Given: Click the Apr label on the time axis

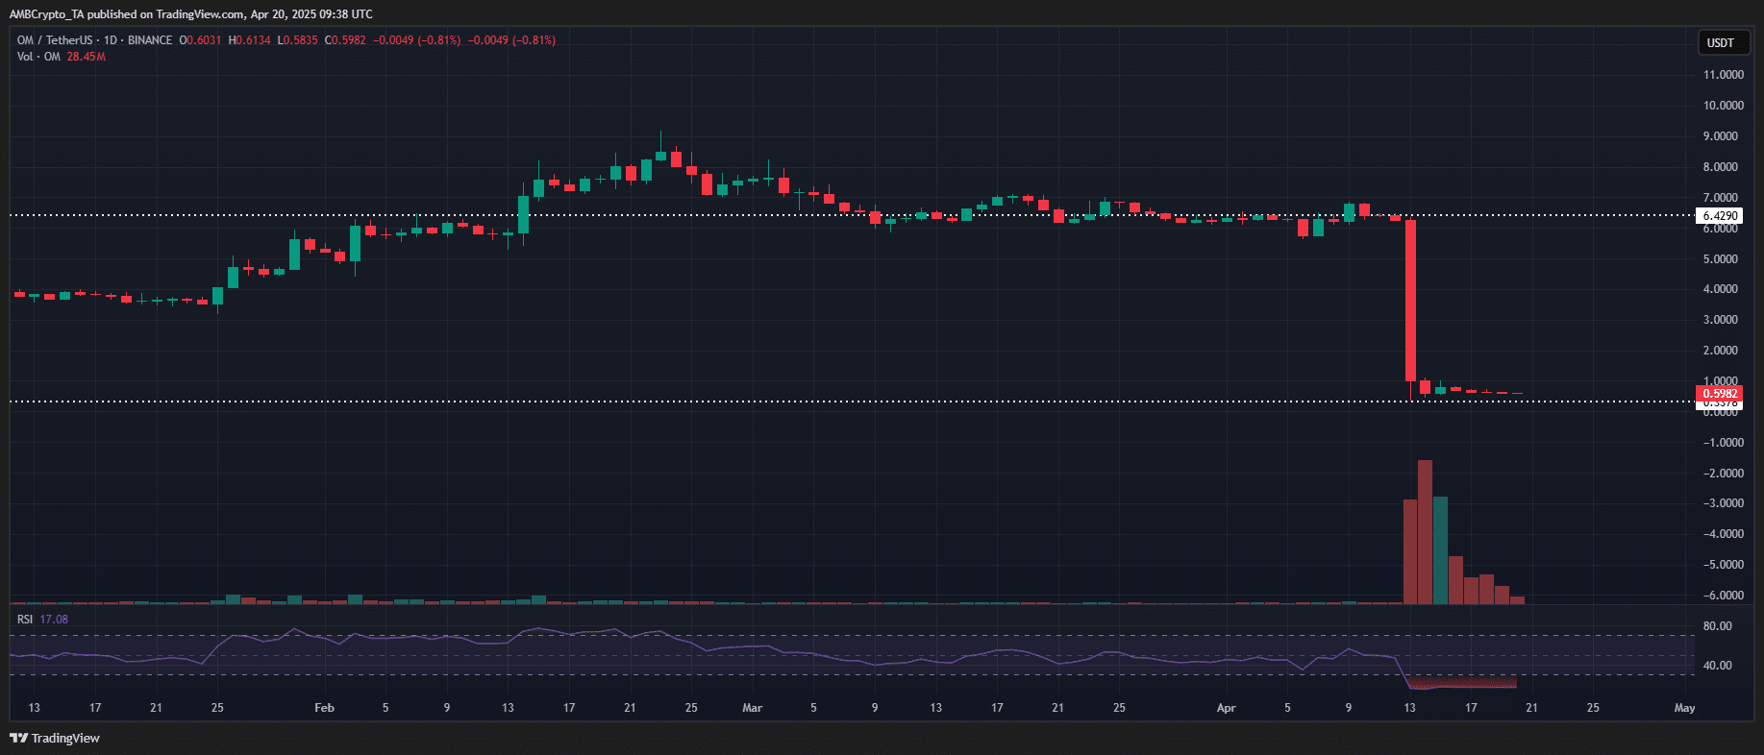Looking at the screenshot, I should click(1227, 708).
